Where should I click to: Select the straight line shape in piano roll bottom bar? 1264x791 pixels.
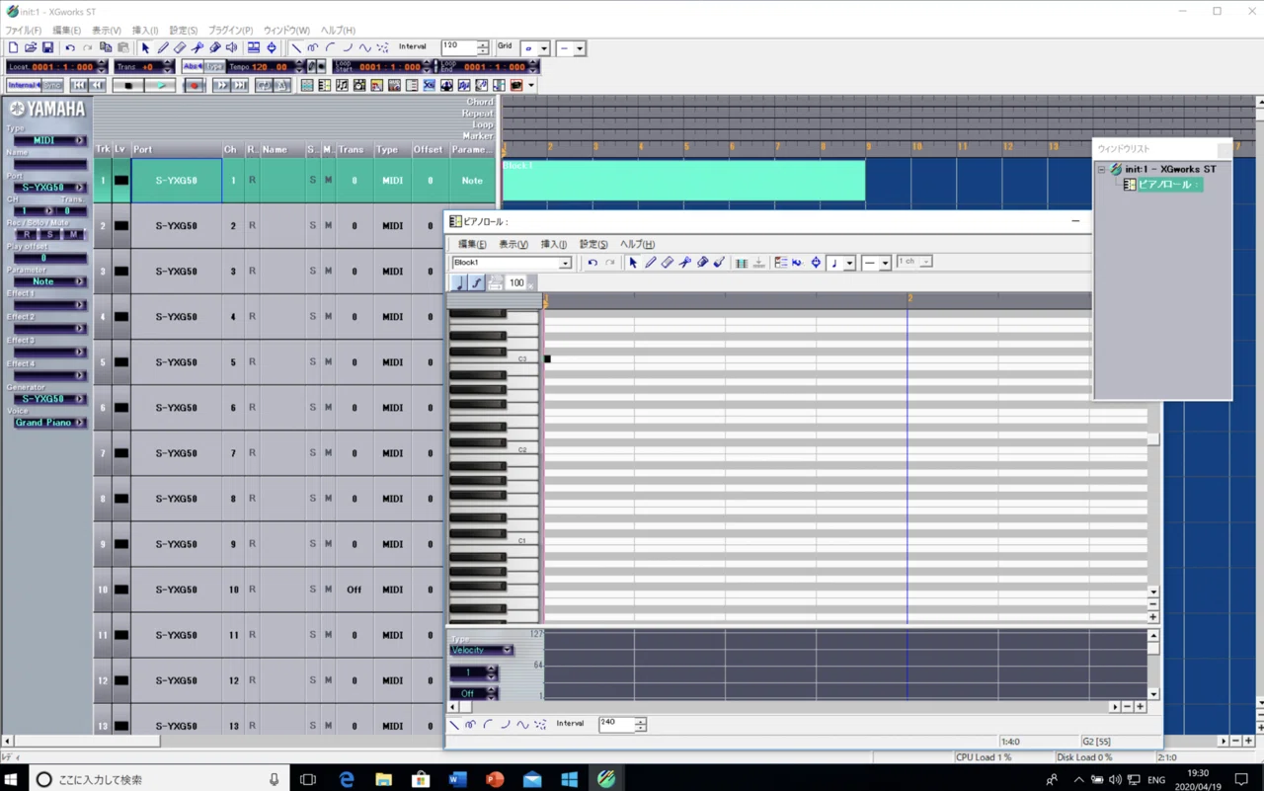coord(454,725)
